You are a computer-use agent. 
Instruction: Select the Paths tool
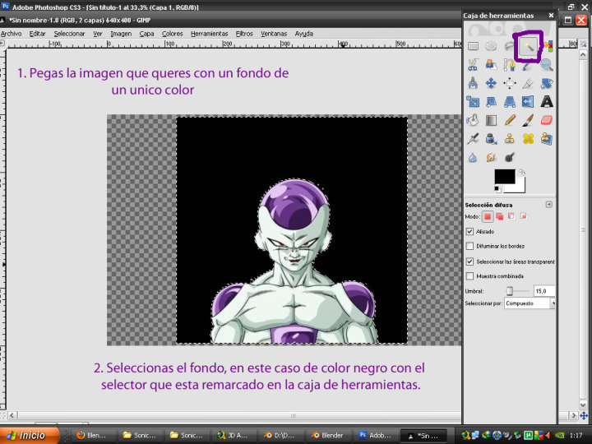[509, 65]
